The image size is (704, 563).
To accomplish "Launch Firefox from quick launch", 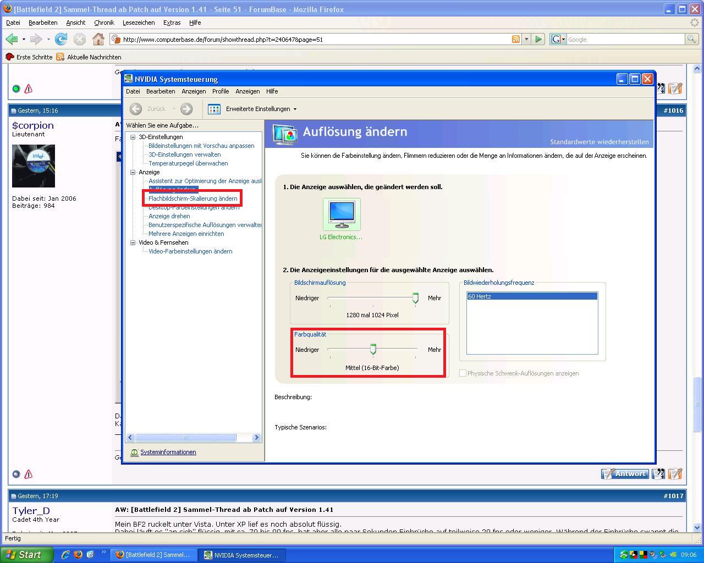I will (x=78, y=555).
